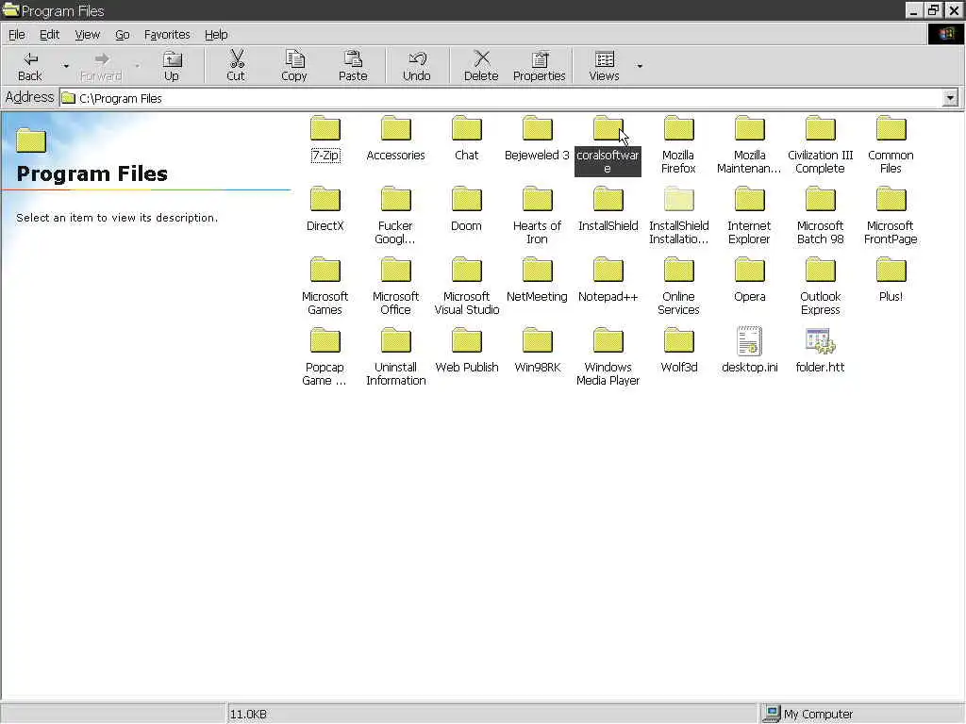Viewport: 966px width, 724px height.
Task: Select the Microsoft Office folder
Action: click(395, 287)
